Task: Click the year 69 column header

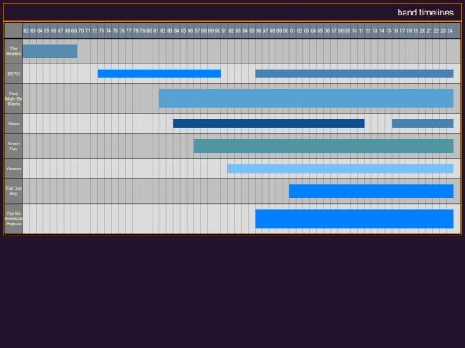Action: [x=74, y=31]
